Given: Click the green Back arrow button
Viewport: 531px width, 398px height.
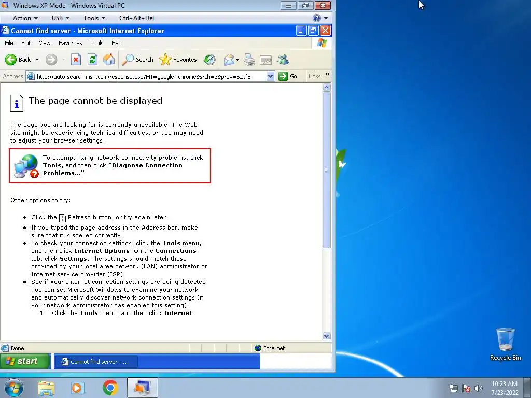Looking at the screenshot, I should point(11,60).
